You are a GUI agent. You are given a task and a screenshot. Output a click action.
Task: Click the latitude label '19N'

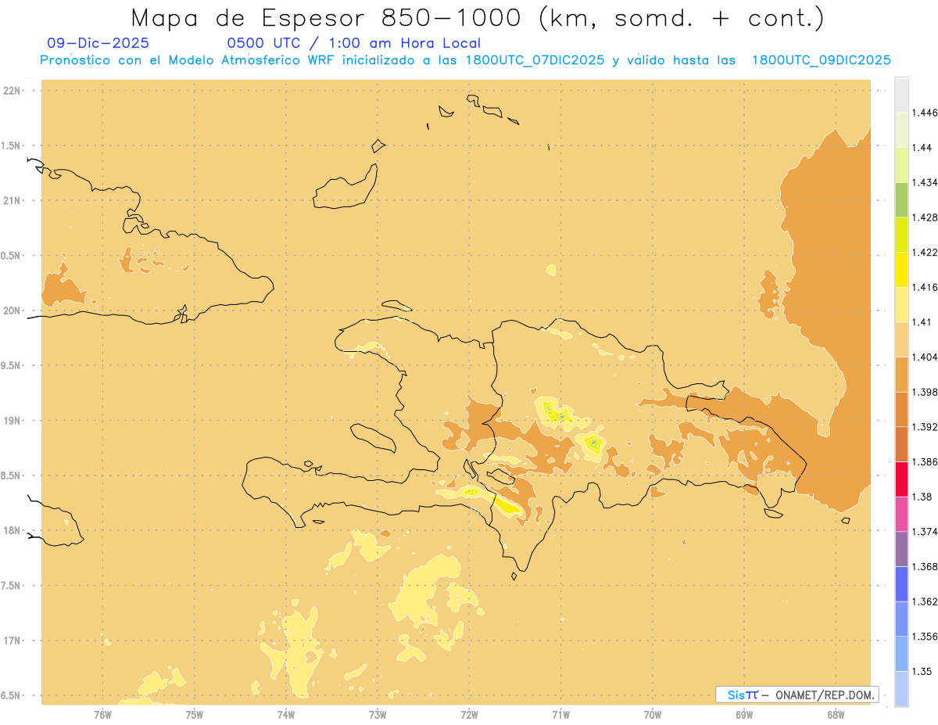tap(13, 421)
